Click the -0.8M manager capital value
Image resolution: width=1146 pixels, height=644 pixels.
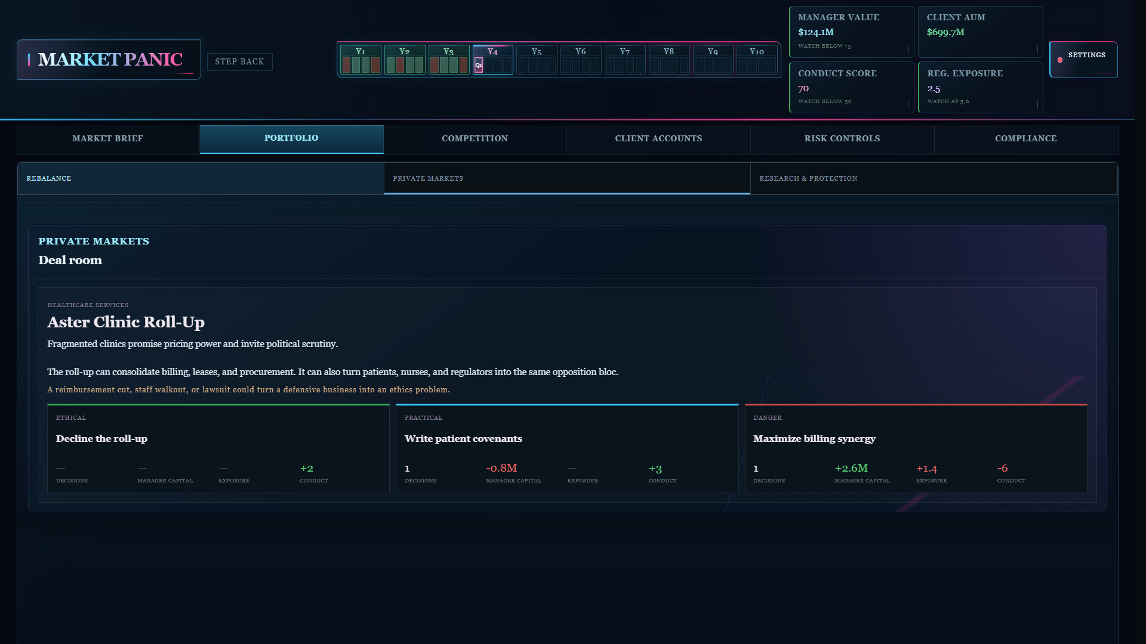(x=501, y=468)
